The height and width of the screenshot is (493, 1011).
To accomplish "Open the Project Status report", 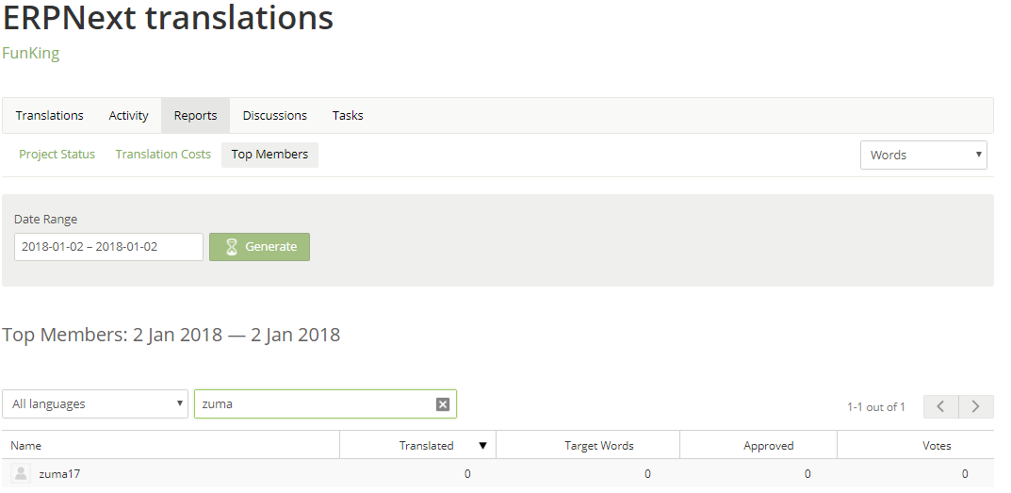I will point(57,155).
